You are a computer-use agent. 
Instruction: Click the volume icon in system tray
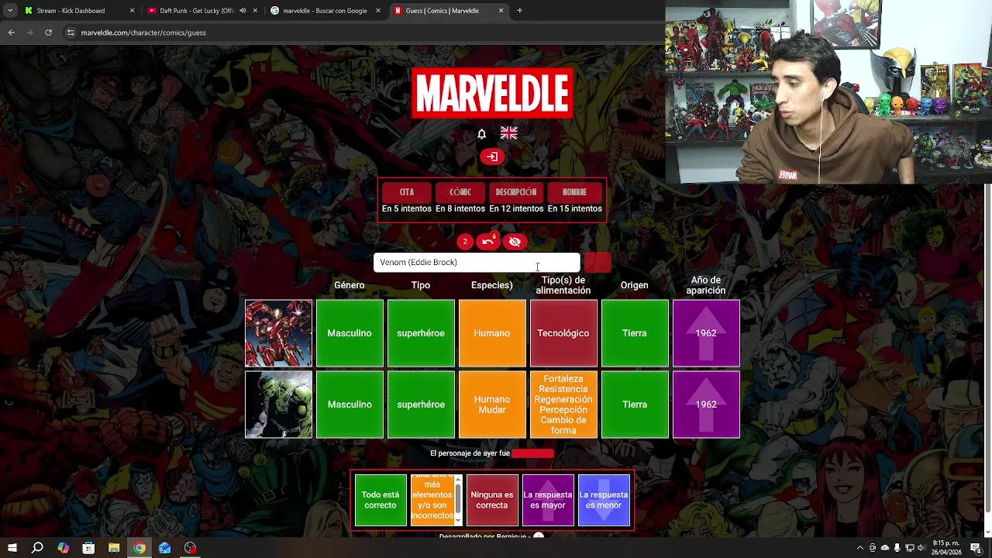pyautogui.click(x=922, y=548)
